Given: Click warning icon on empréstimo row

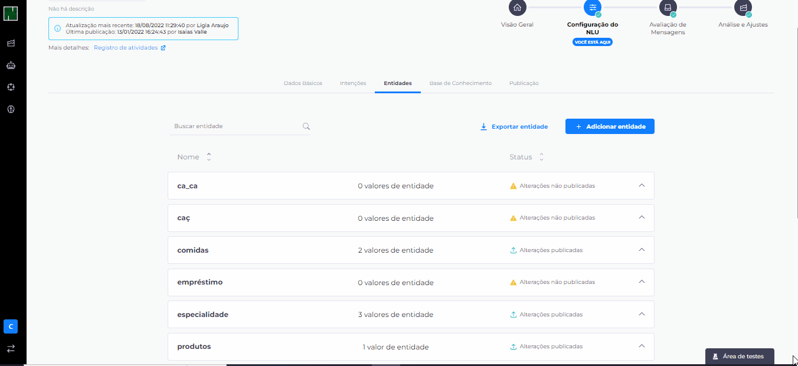Looking at the screenshot, I should coord(514,282).
